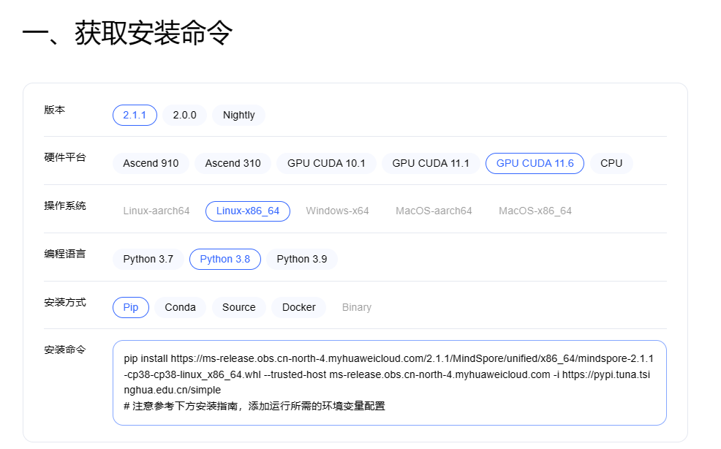Pick Windows-x64 operating system
This screenshot has height=449, width=721.
coord(337,211)
